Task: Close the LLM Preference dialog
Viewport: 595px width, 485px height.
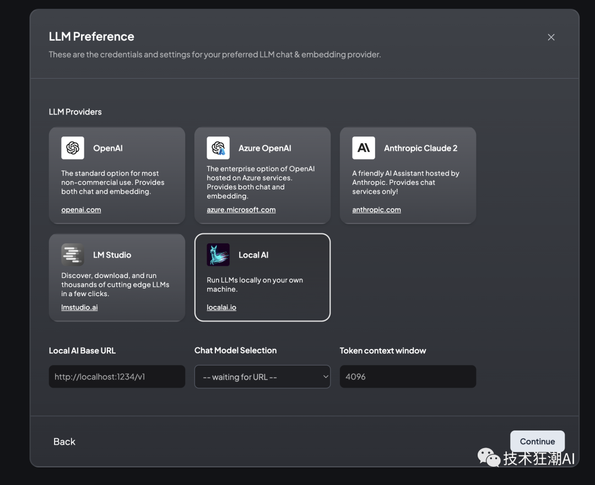Action: tap(551, 37)
